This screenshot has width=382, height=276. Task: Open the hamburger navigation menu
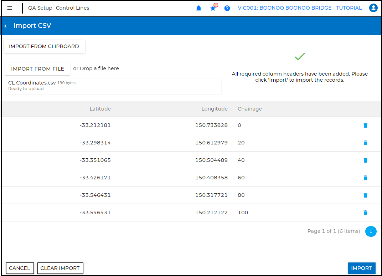pos(10,8)
